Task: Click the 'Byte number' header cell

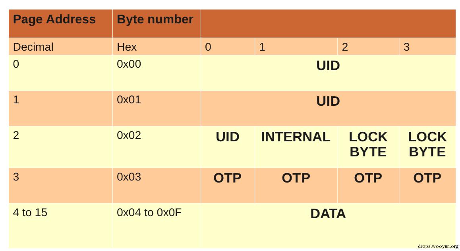Action: click(155, 19)
